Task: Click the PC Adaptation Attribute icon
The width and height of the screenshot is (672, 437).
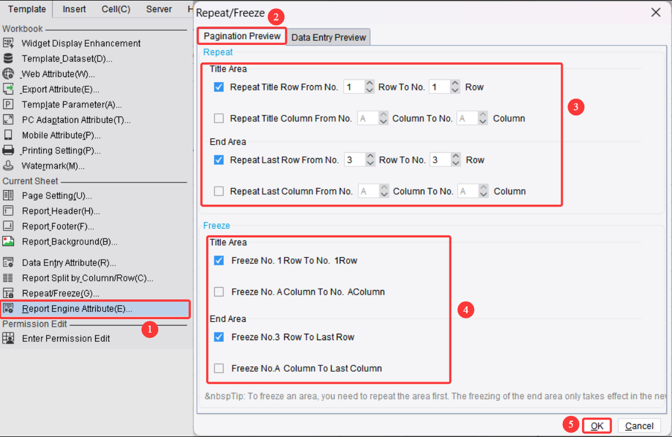Action: click(8, 120)
